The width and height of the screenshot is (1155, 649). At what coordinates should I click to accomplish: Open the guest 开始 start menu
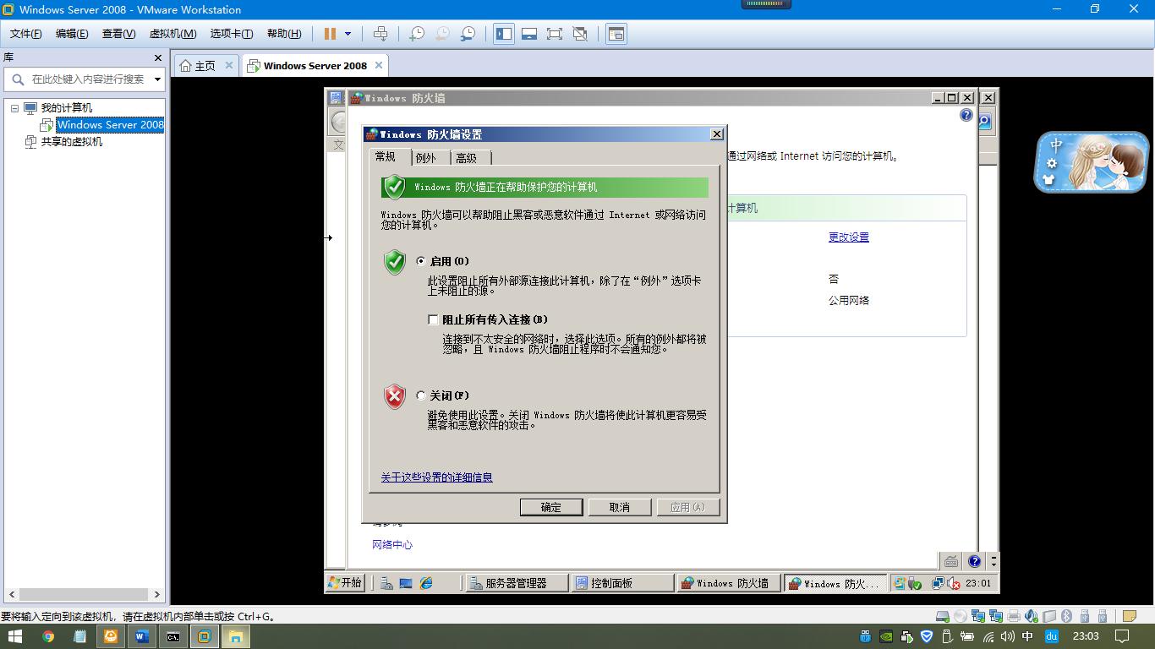click(345, 583)
